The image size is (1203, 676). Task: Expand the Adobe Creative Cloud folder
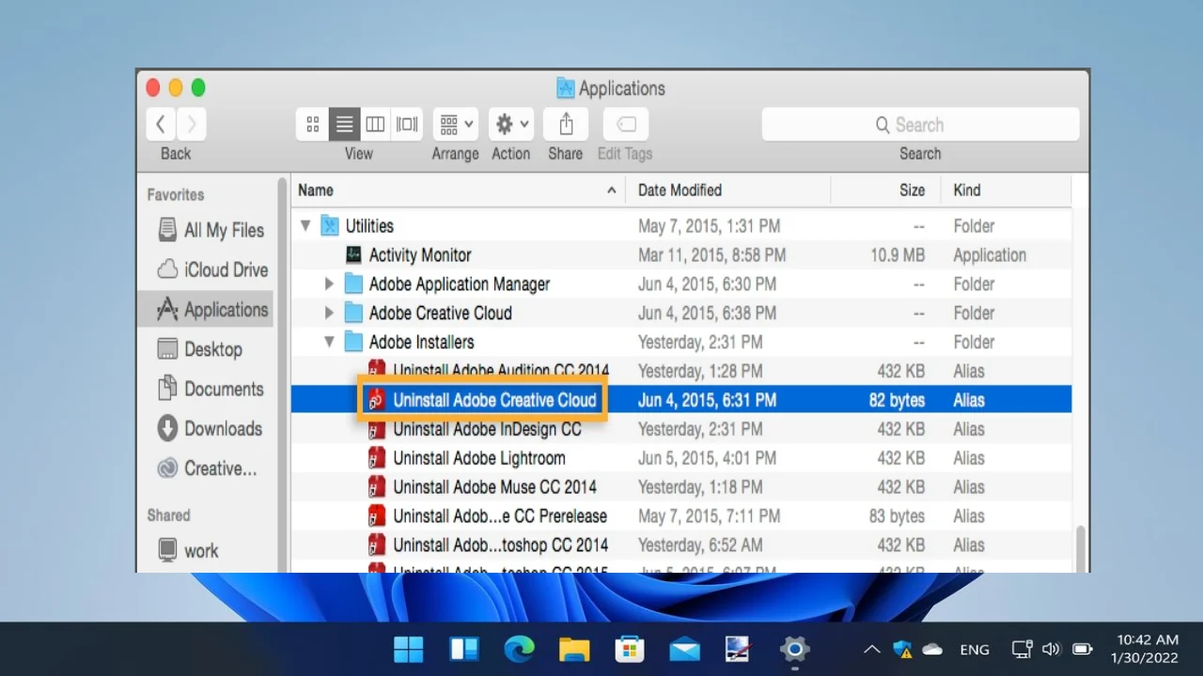329,313
